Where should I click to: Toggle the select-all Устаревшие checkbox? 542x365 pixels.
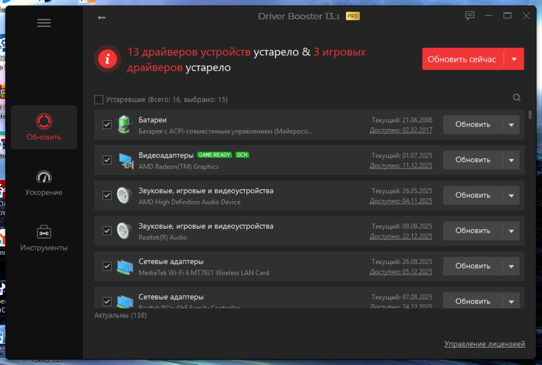pos(99,100)
